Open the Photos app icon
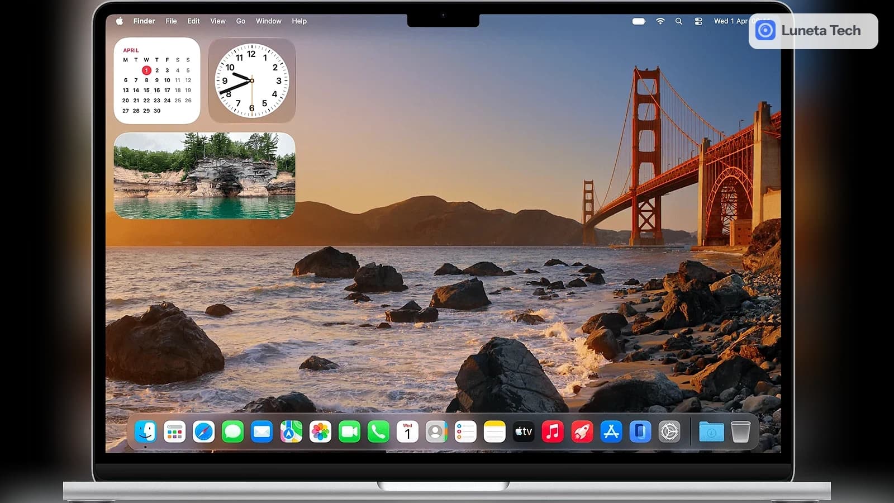Viewport: 894px width, 503px height. point(320,432)
